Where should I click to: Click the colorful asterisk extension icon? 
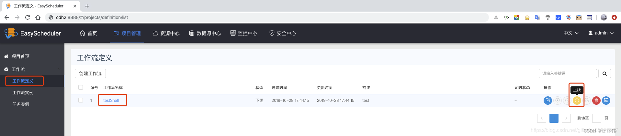tap(569, 17)
